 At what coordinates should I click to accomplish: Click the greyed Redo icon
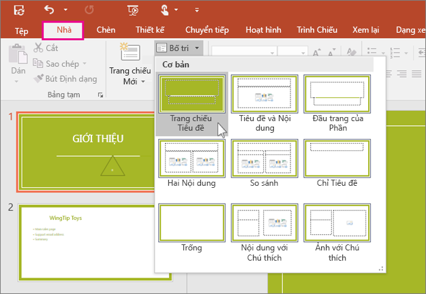coord(89,10)
